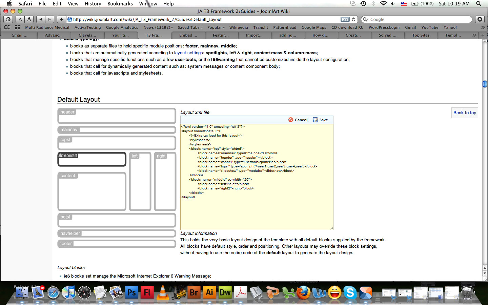This screenshot has height=305, width=488.
Task: Go back with the left arrow button
Action: coord(41,19)
